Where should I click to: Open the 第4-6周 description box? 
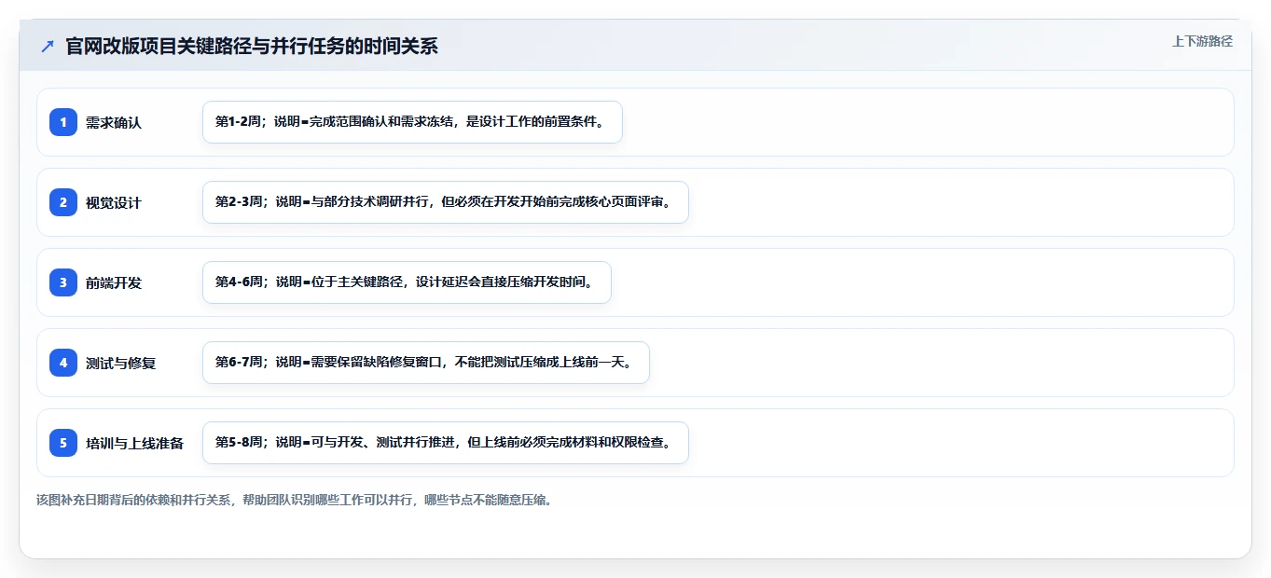point(407,282)
